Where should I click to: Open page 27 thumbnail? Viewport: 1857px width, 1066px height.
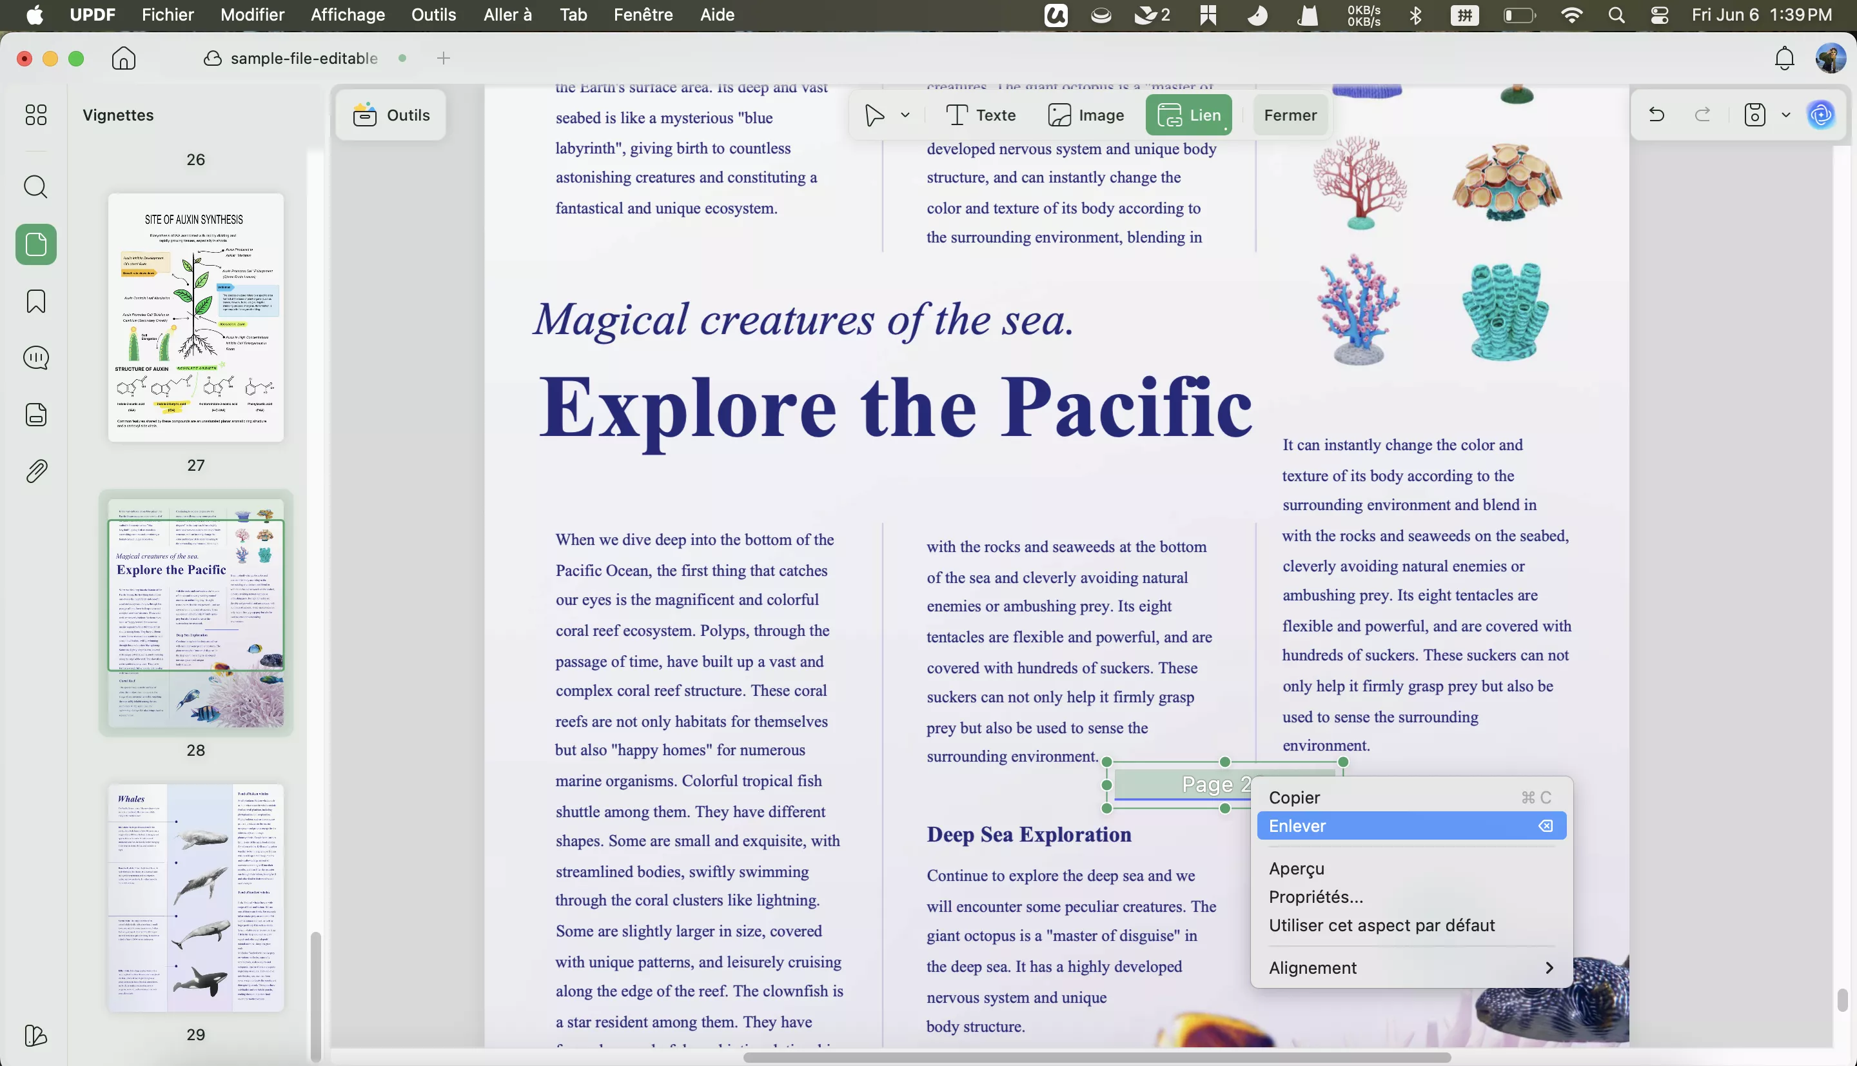click(195, 317)
